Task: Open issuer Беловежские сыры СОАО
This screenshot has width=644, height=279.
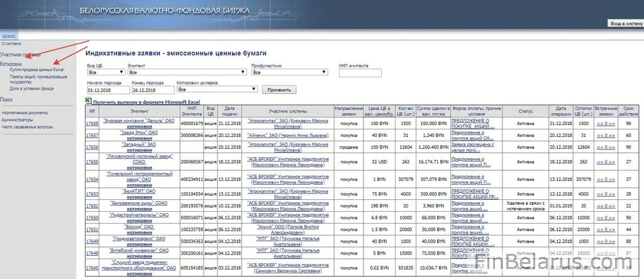Action: click(139, 203)
